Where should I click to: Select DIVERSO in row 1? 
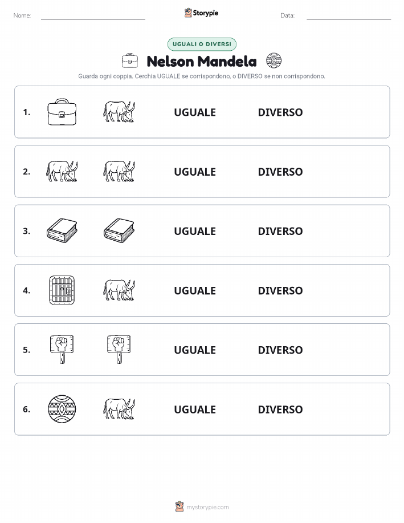tap(280, 112)
